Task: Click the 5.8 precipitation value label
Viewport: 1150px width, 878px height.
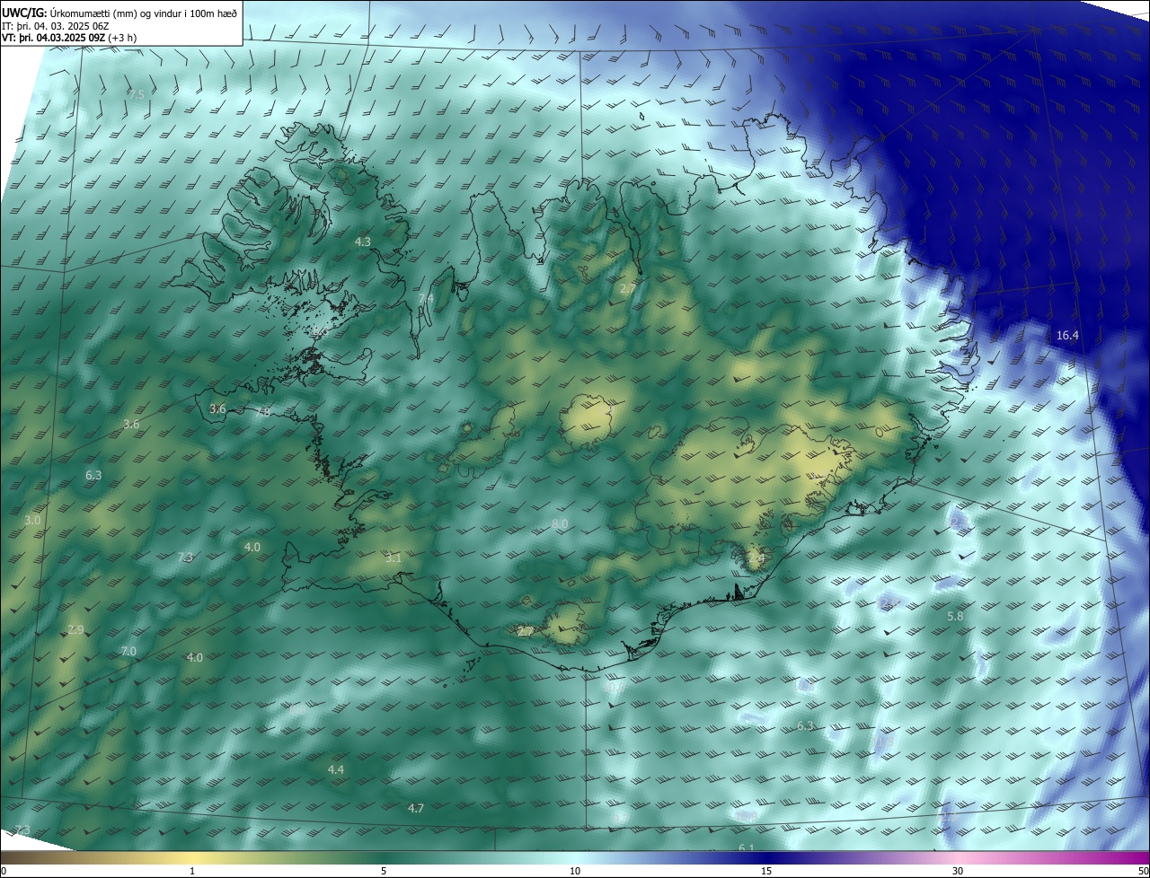Action: [x=955, y=617]
